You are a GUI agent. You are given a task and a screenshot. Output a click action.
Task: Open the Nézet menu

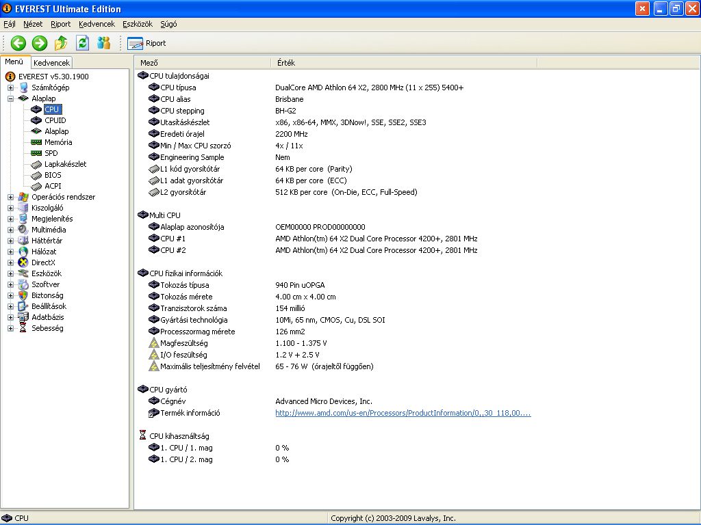pos(33,24)
